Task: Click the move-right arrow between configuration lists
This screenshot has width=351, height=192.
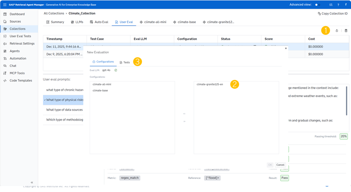Action: tap(184, 121)
